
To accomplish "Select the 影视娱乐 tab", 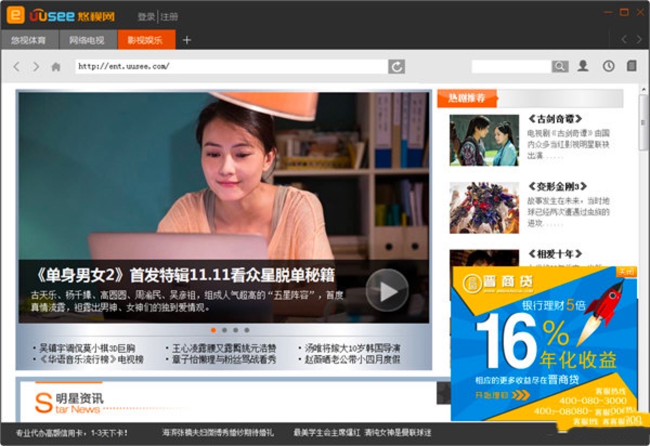I will 145,40.
